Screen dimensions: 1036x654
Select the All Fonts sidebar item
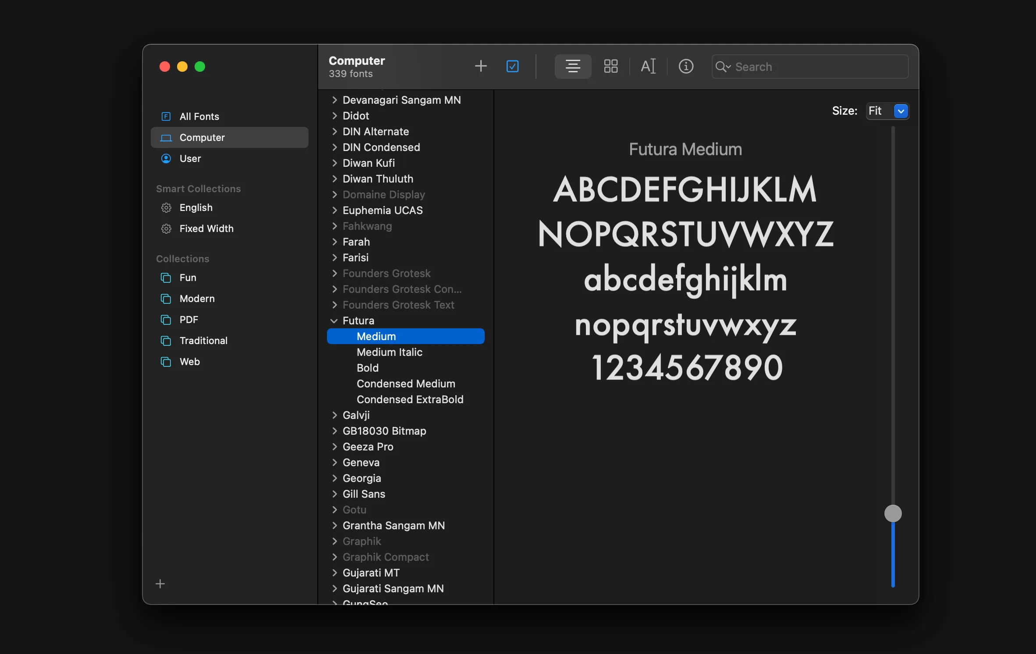point(199,116)
